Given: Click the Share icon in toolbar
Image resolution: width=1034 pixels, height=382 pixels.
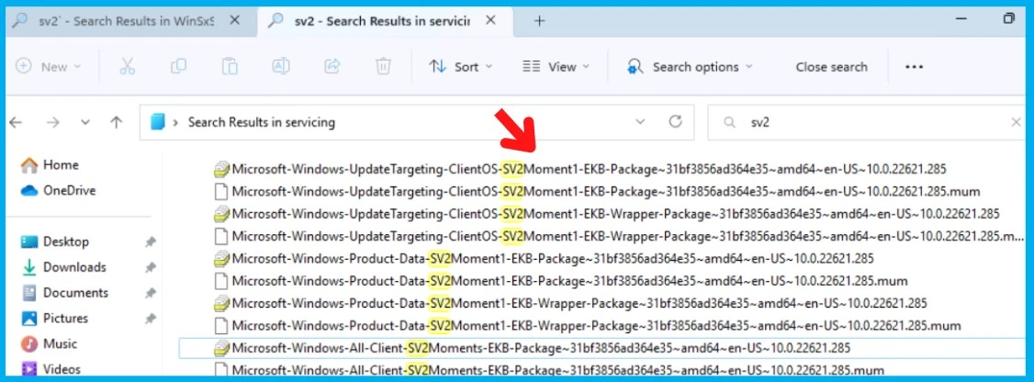Looking at the screenshot, I should (x=332, y=66).
